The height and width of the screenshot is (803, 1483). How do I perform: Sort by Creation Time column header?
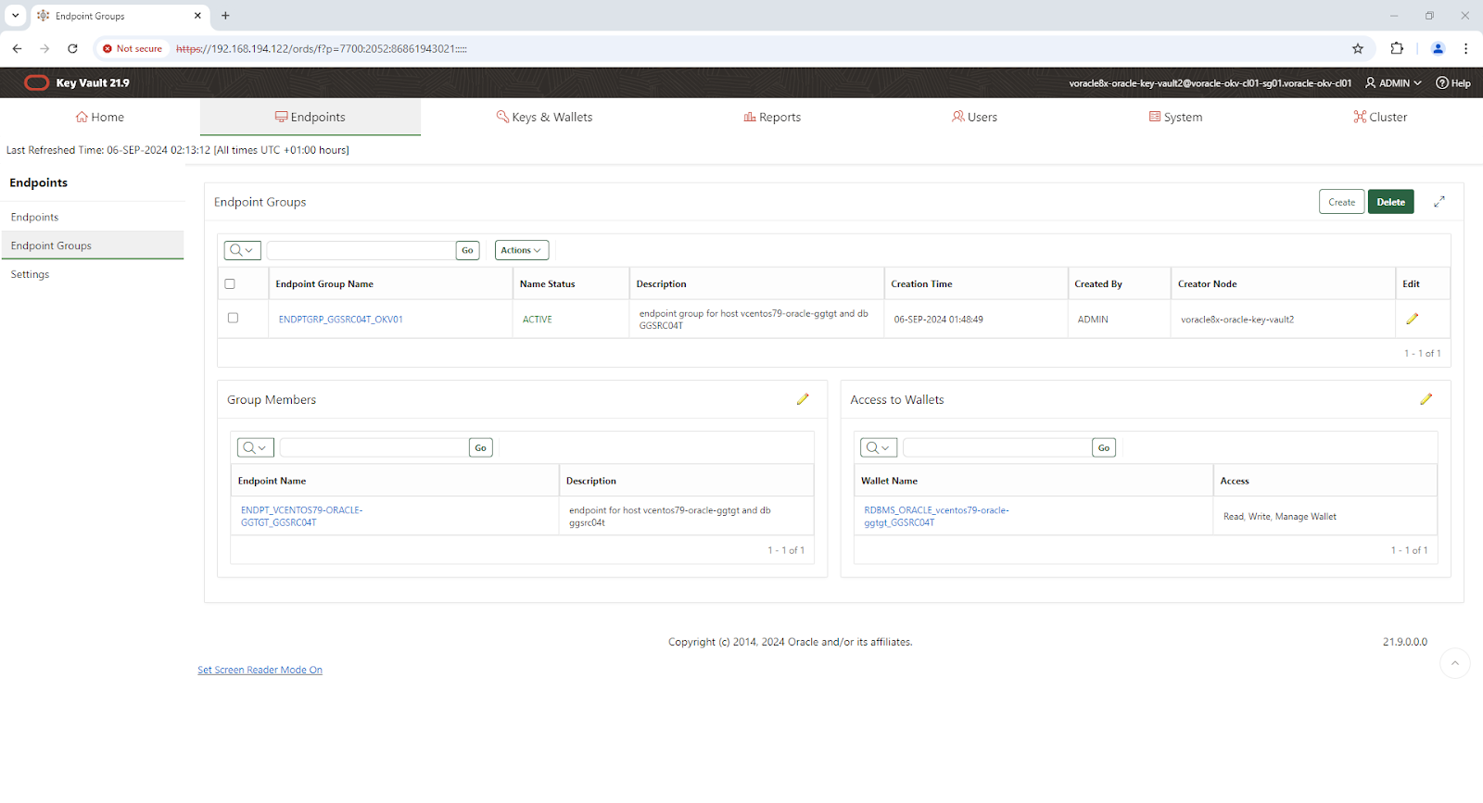(921, 283)
